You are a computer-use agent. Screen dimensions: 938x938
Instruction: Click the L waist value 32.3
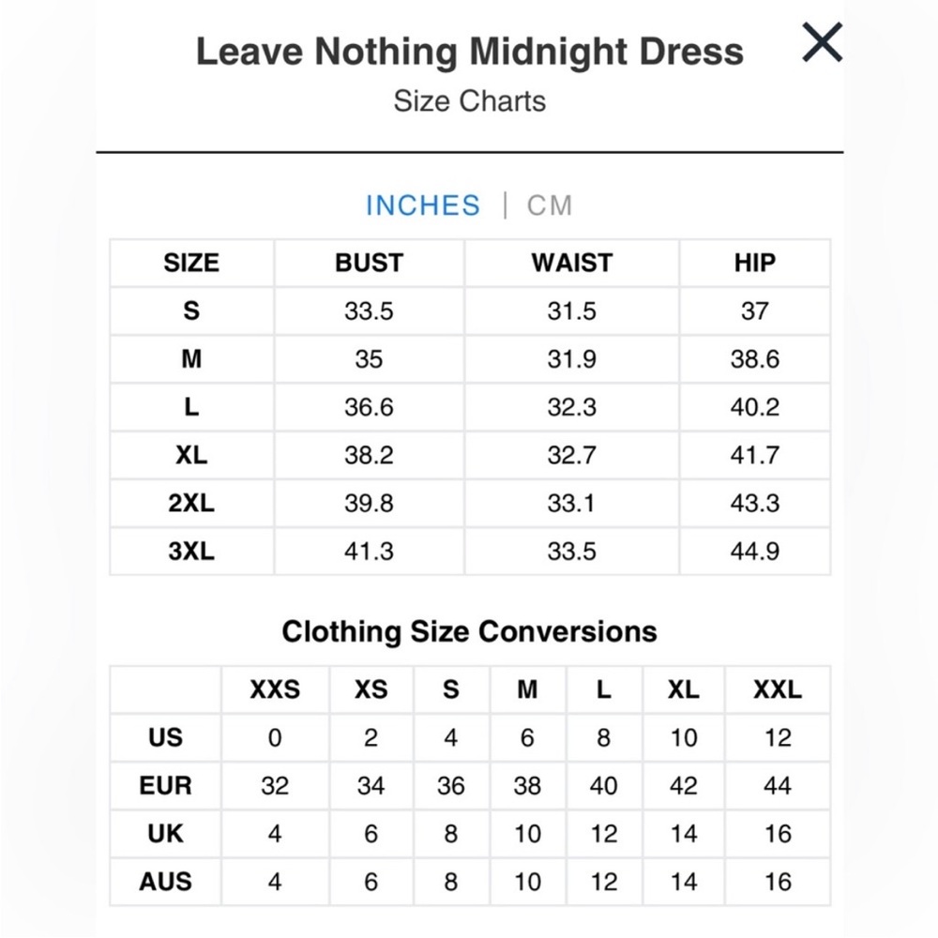point(572,407)
